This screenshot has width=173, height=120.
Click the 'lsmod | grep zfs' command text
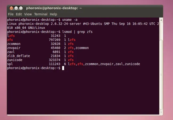(x=77, y=32)
